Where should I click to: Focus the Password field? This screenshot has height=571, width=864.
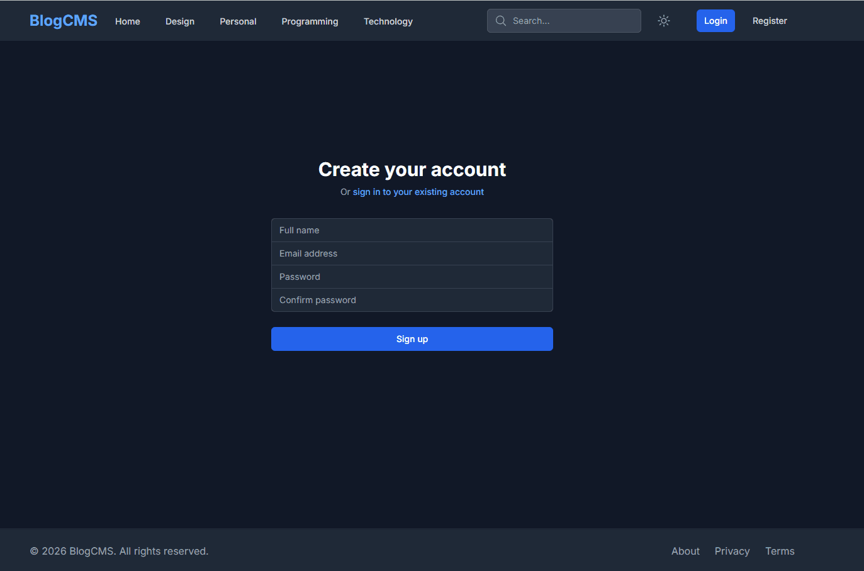click(412, 277)
